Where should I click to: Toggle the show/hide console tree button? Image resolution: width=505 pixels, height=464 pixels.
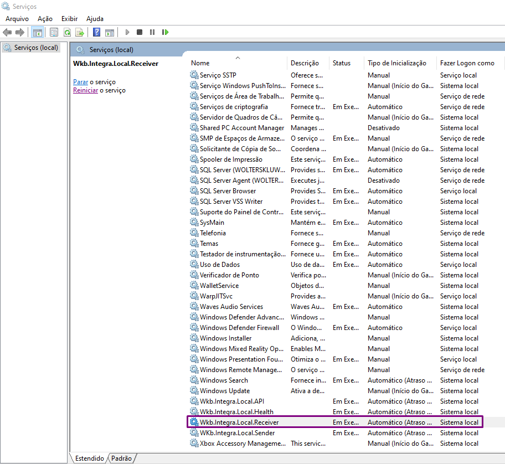37,33
